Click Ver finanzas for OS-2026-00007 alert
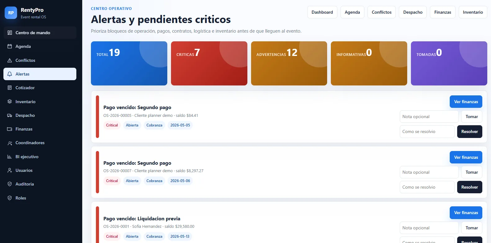This screenshot has width=491, height=243. 466,157
